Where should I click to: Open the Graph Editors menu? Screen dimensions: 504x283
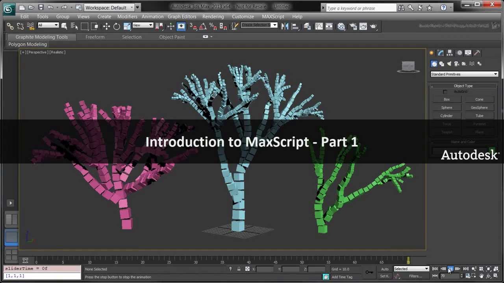(182, 17)
